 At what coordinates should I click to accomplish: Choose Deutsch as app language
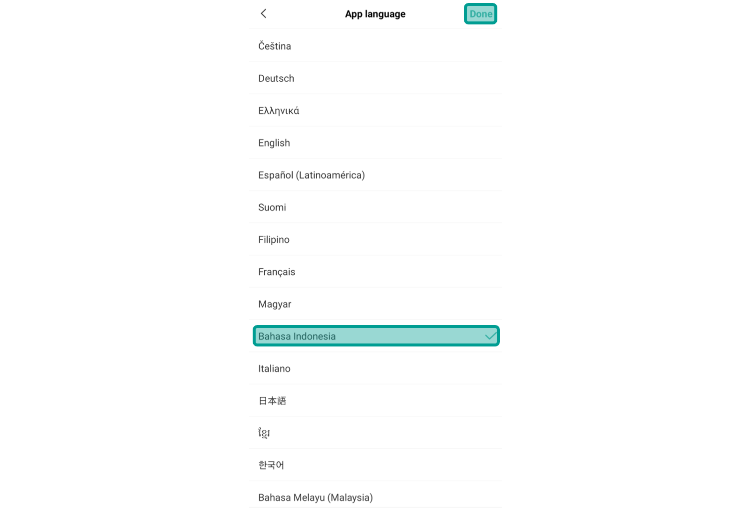[x=375, y=78]
